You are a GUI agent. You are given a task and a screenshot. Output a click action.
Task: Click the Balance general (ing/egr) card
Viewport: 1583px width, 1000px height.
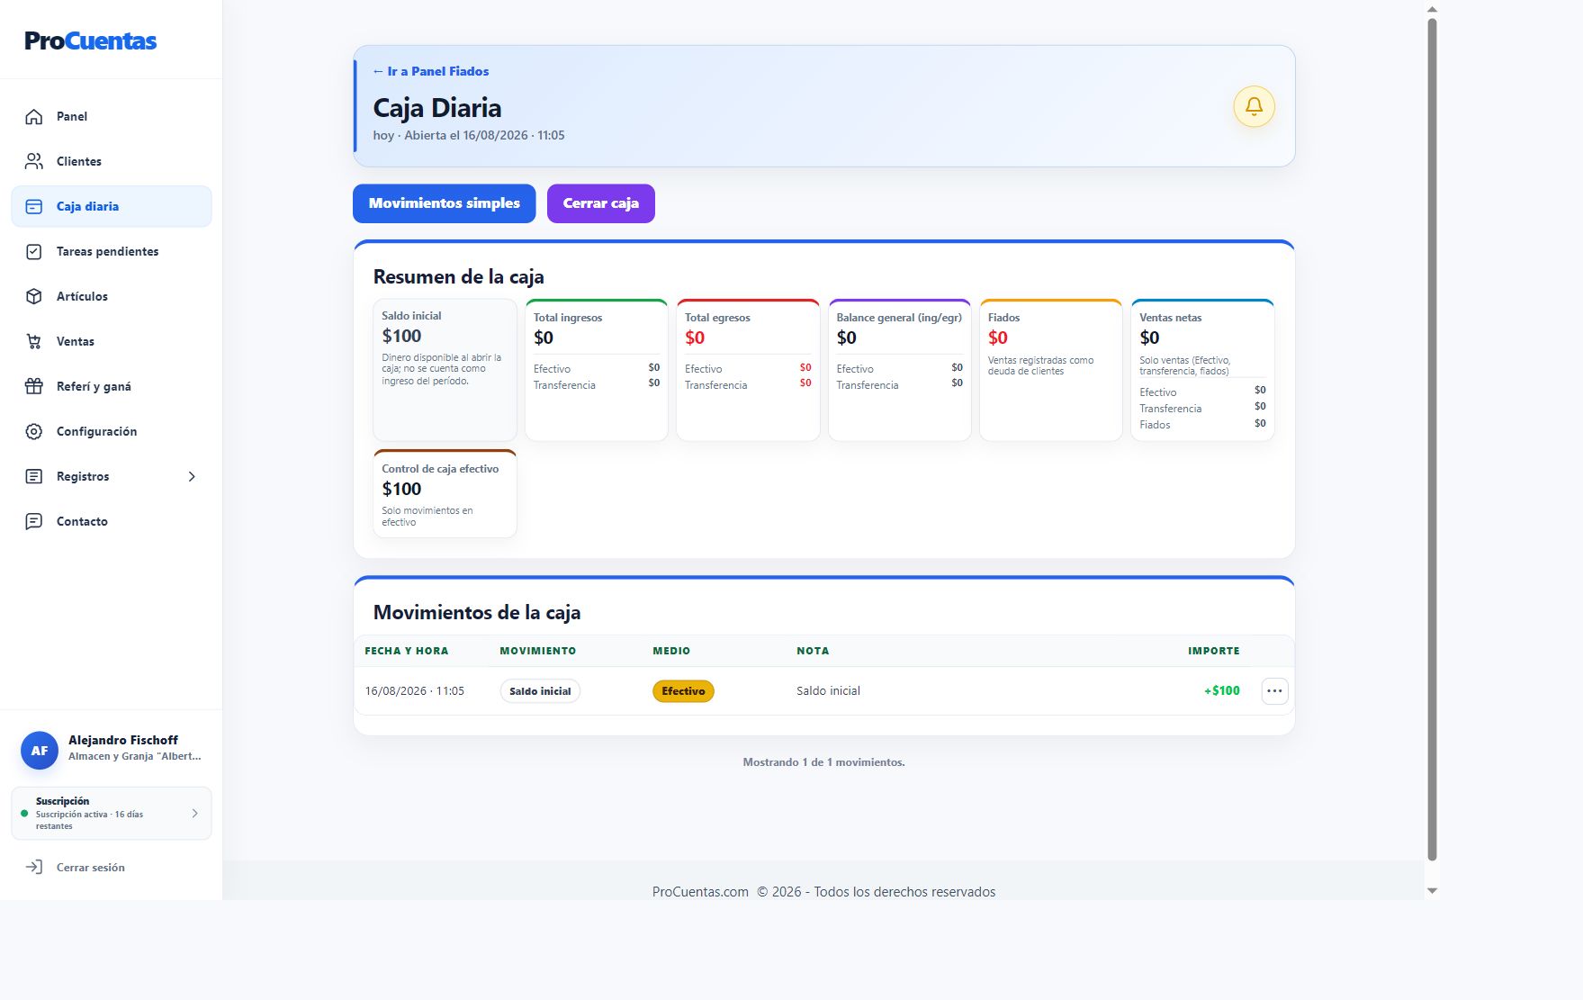[x=899, y=370]
